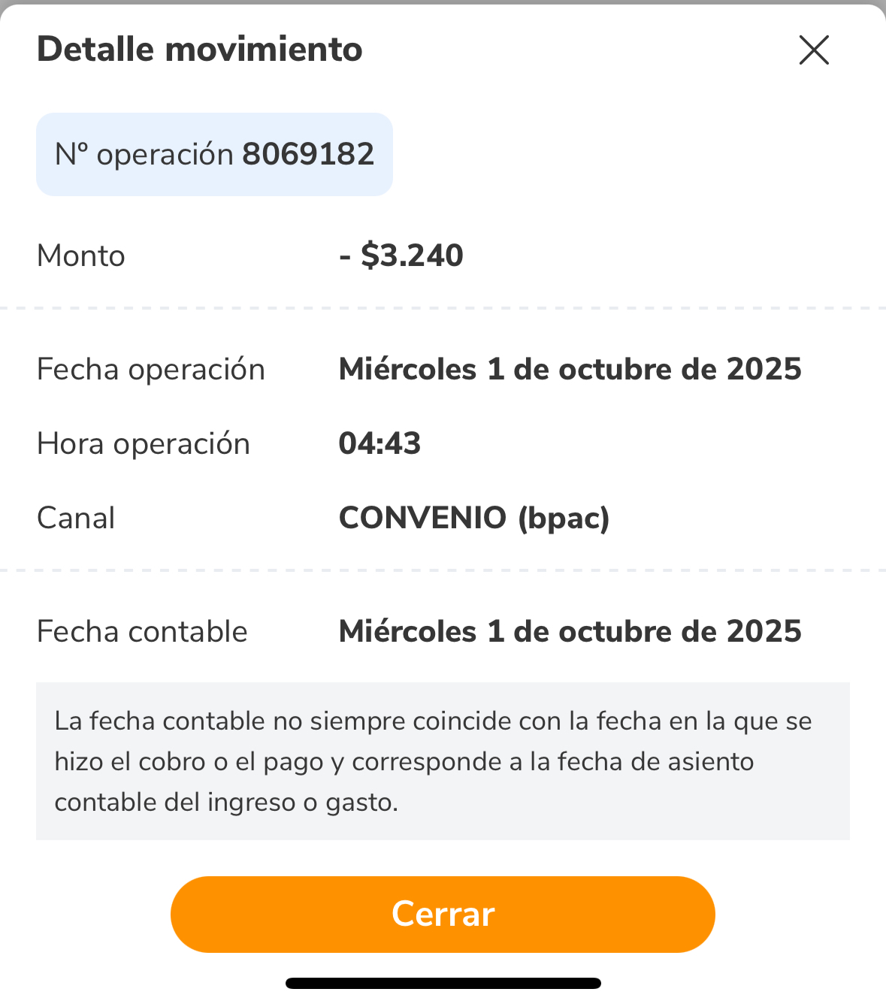Viewport: 886px width, 1007px height.
Task: Tap the Hora operación label
Action: (144, 444)
